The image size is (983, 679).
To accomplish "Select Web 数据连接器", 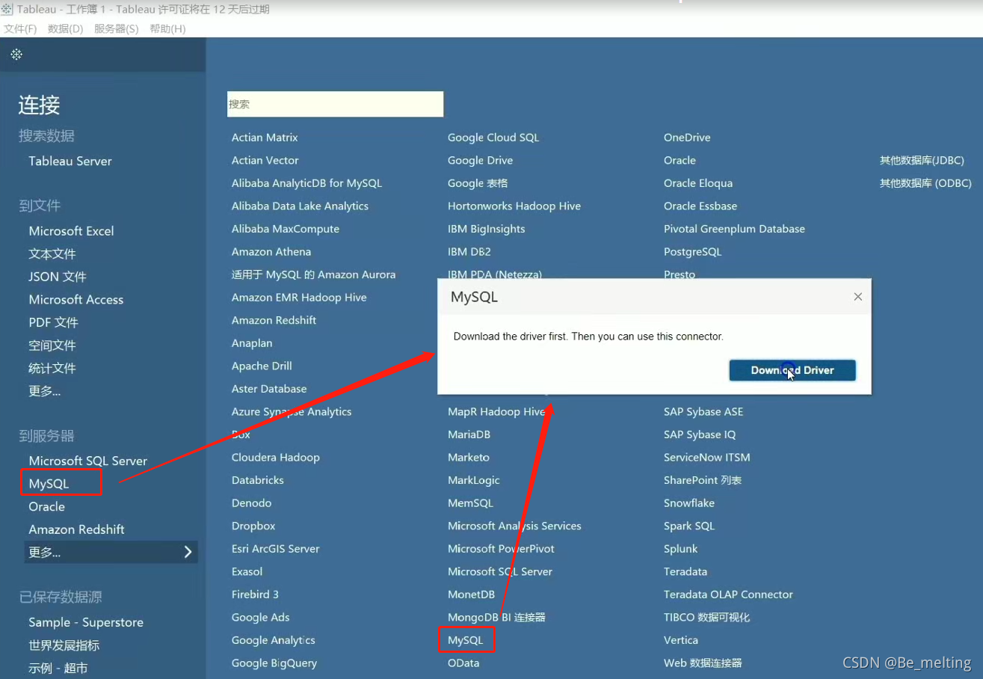I will click(703, 663).
